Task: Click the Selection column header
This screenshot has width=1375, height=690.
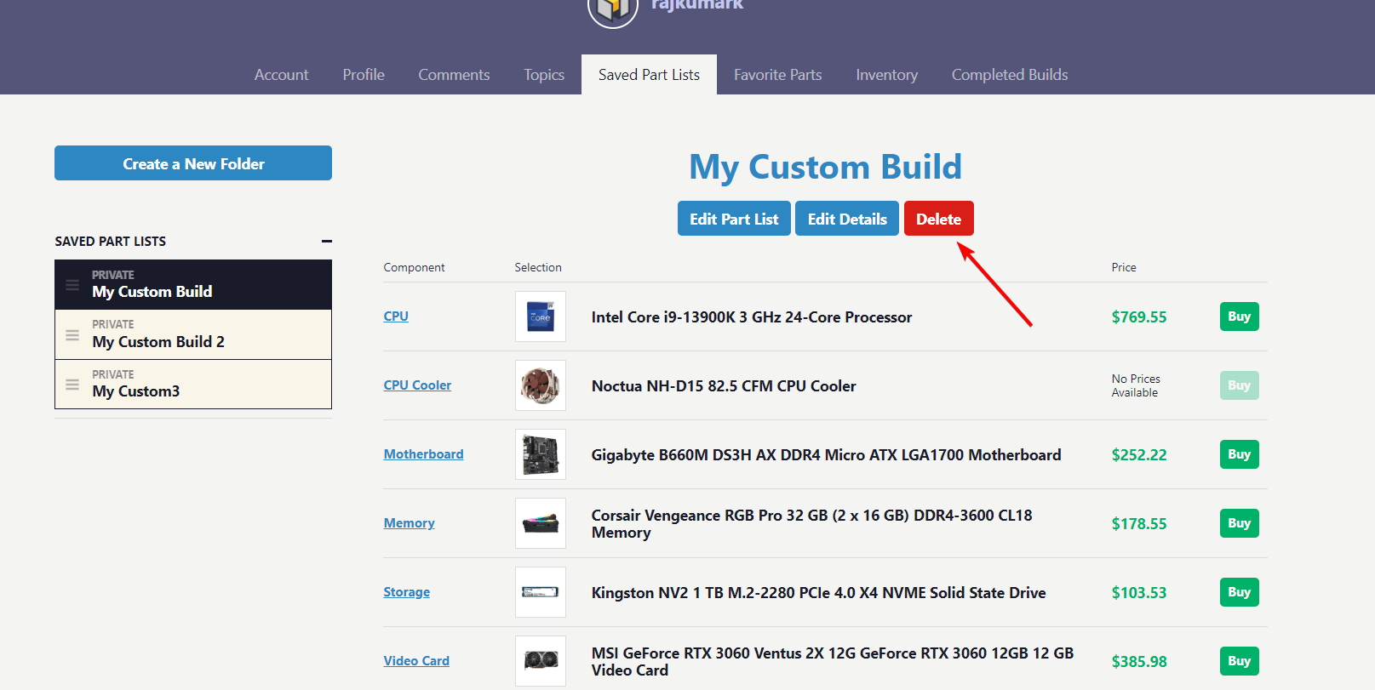Action: click(x=538, y=267)
